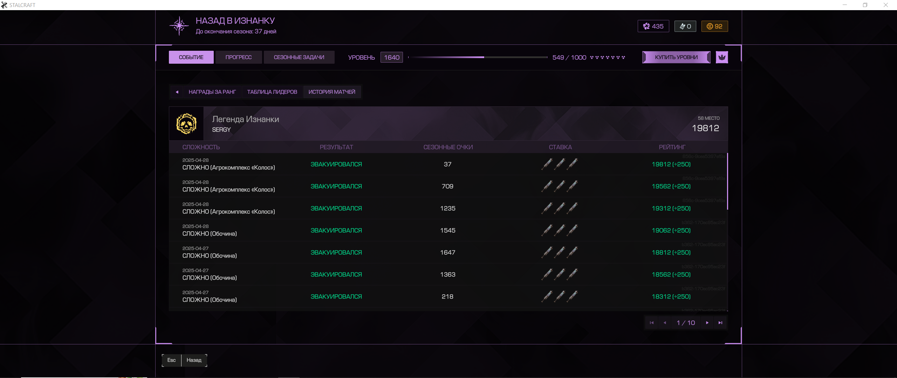Click СЛОЖНО (Агрокомплекс «Колос») in the 709 points row

pyautogui.click(x=228, y=189)
